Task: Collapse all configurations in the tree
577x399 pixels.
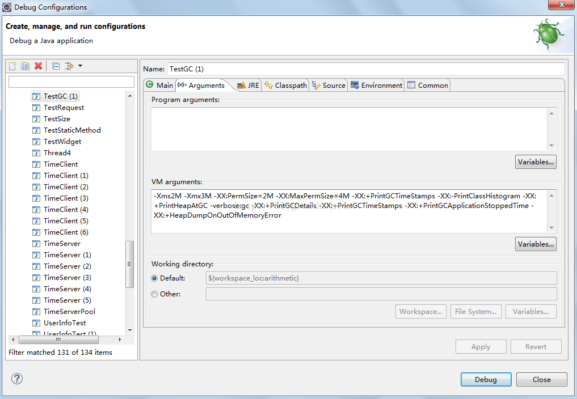Action: [56, 66]
